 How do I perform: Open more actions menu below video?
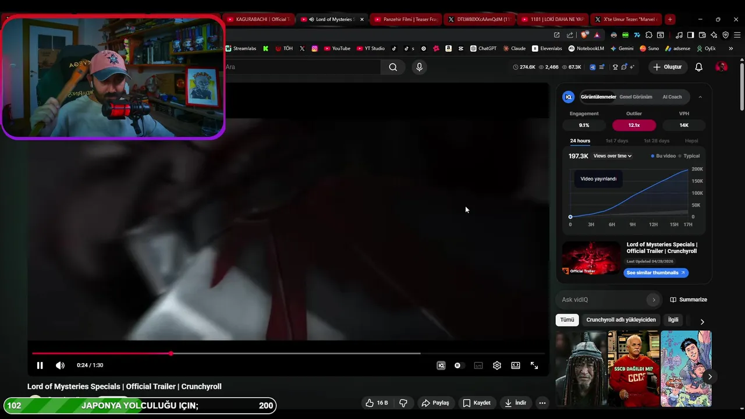[542, 403]
